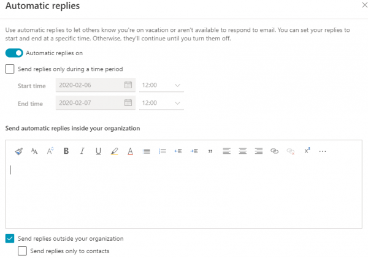Check Send replies only to contacts
The height and width of the screenshot is (258, 368).
click(23, 251)
